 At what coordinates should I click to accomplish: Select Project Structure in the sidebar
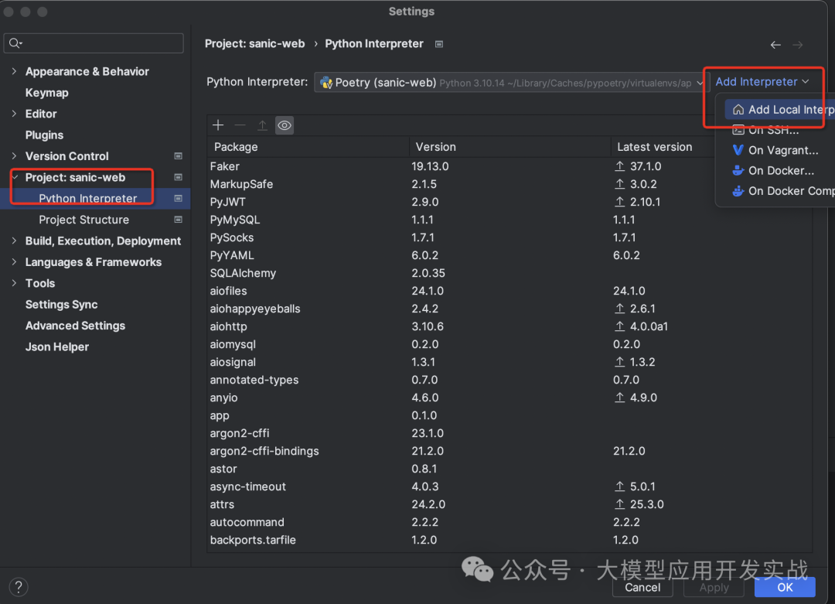click(x=83, y=220)
